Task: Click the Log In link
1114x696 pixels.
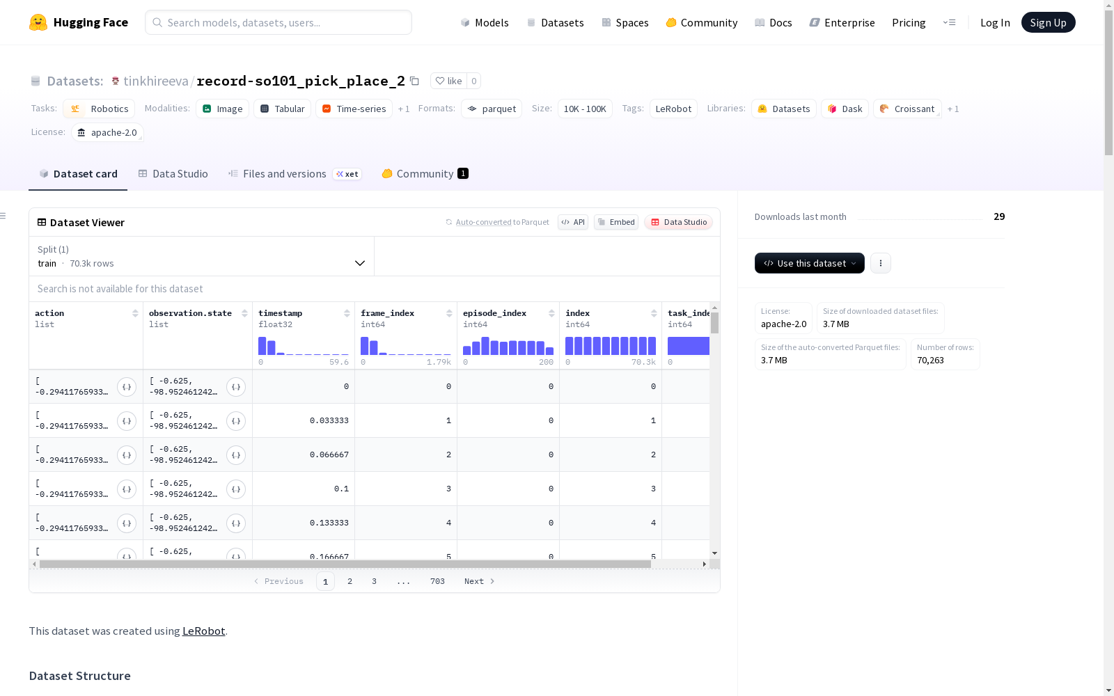Action: [995, 22]
